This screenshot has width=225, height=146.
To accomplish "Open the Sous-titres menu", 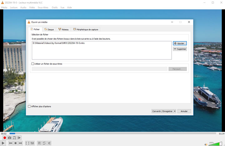I will point(43,7).
